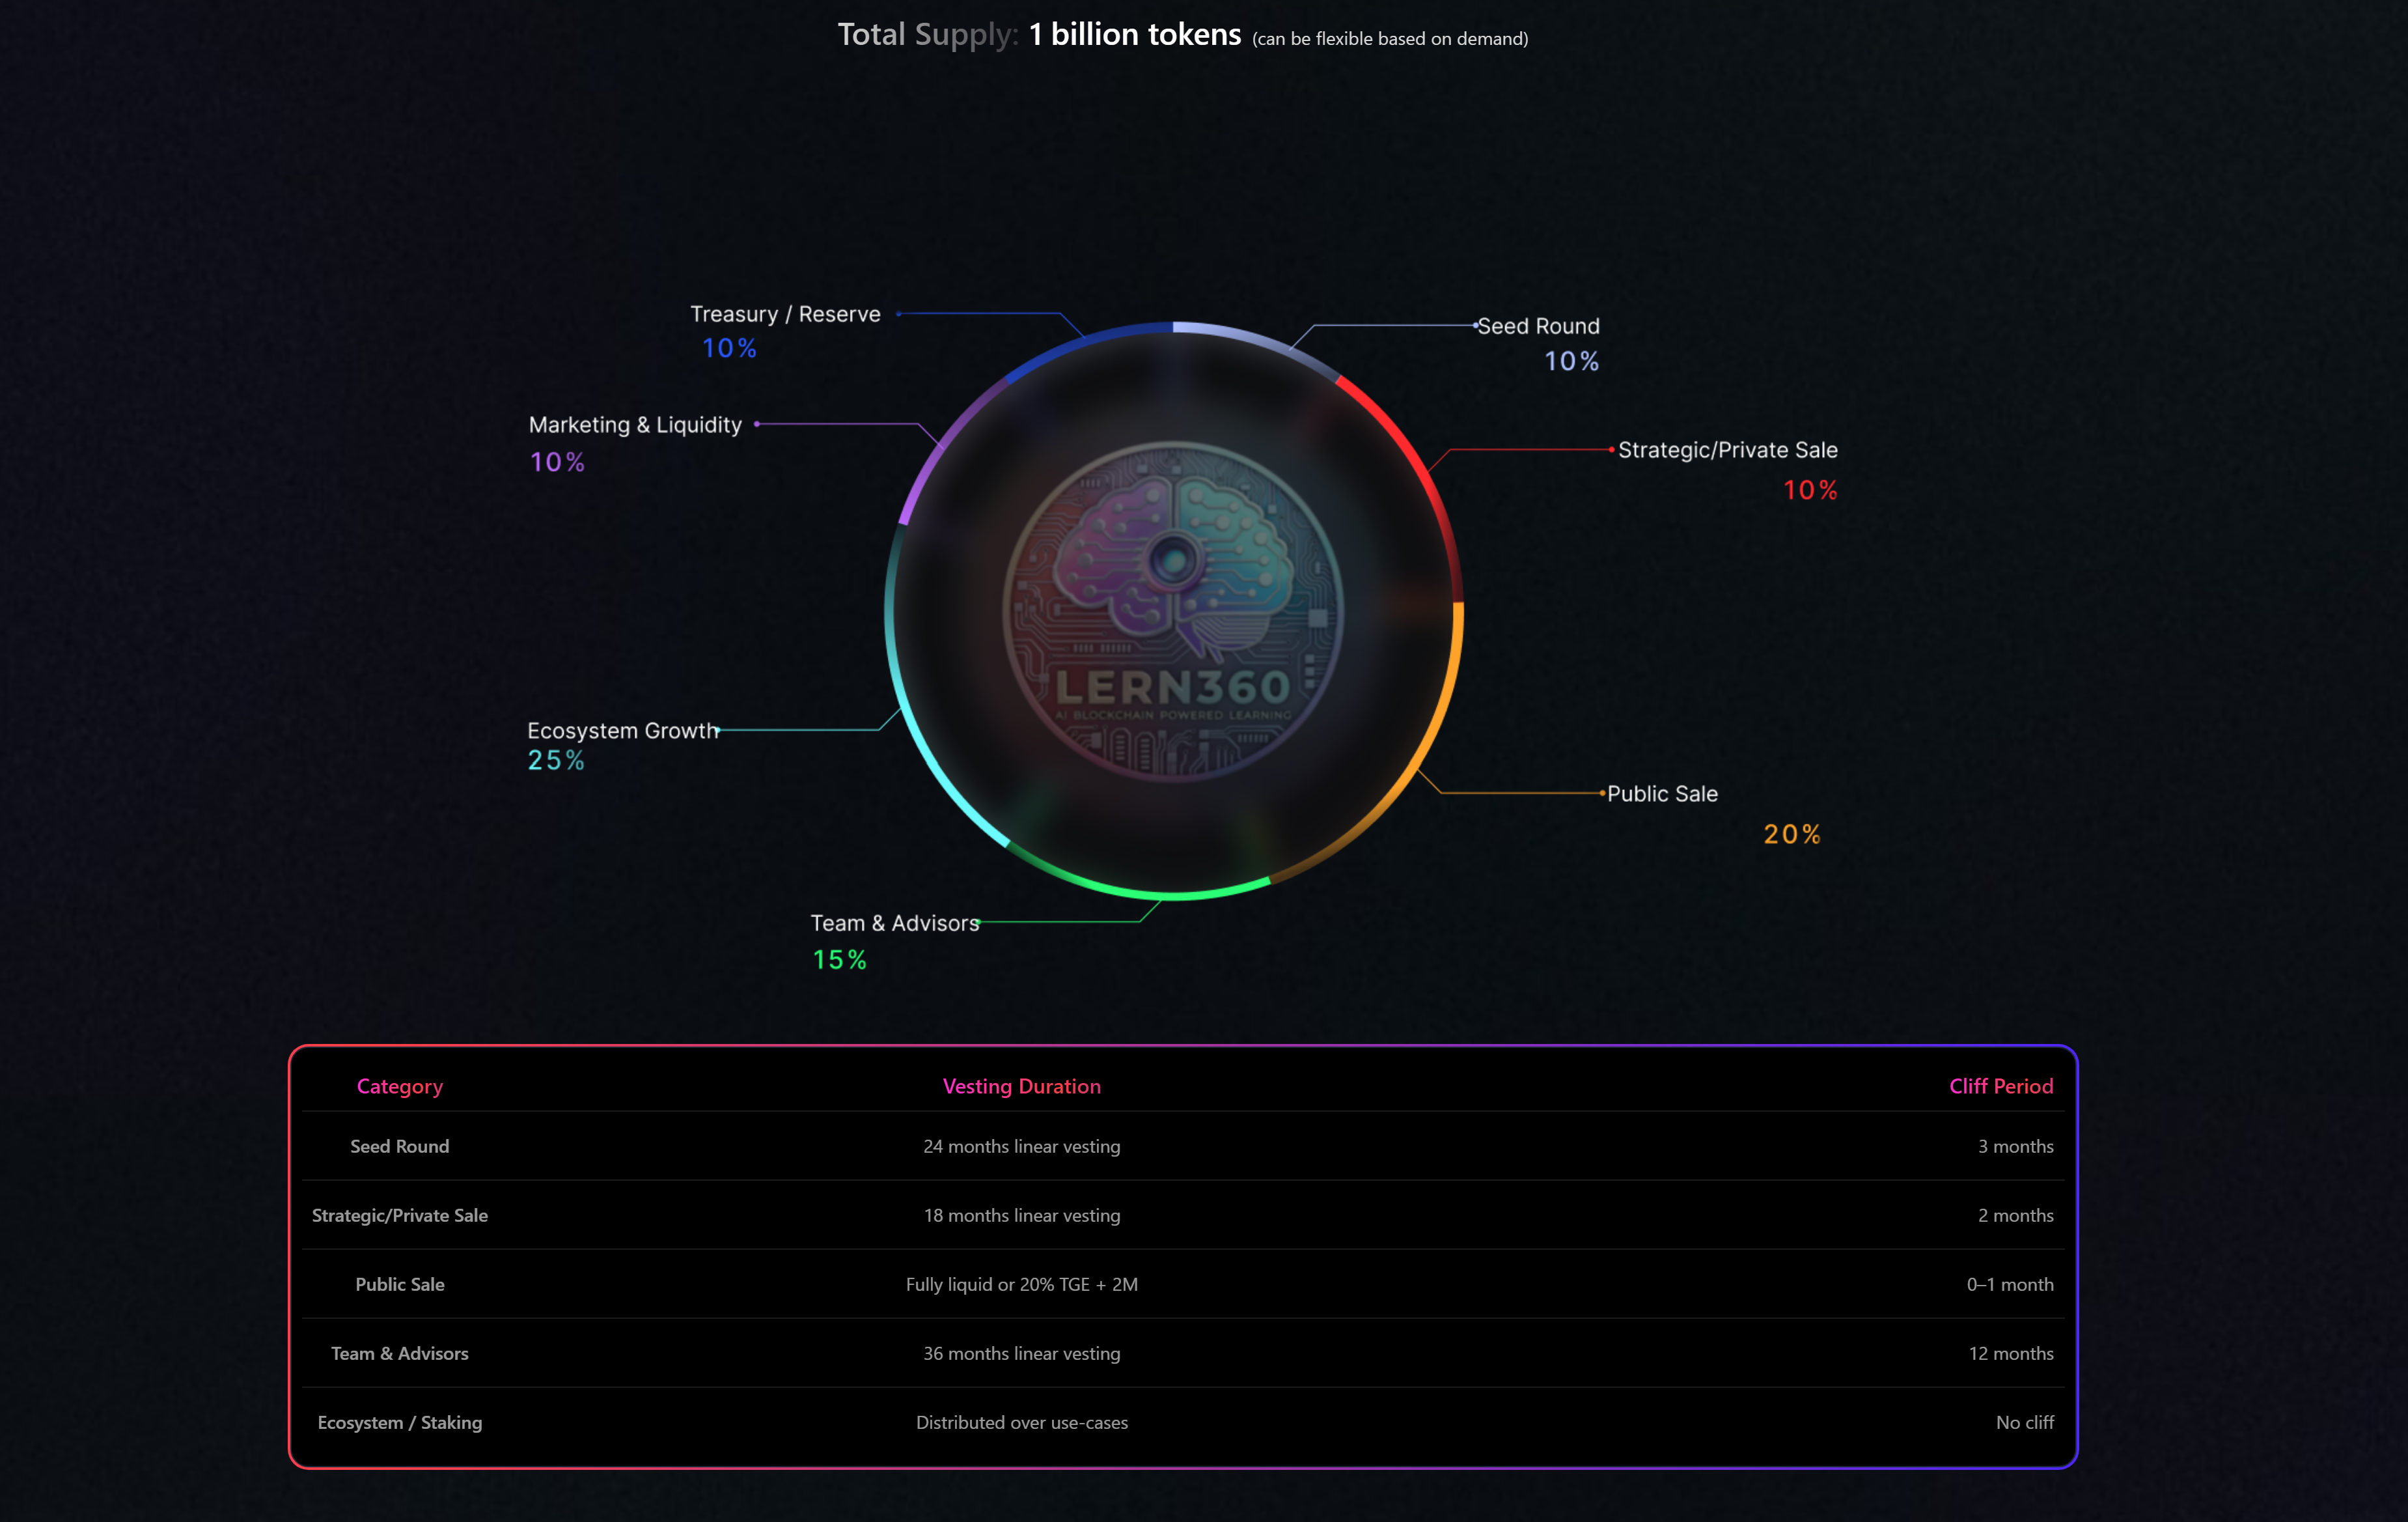
Task: Click the '3 months' cliff cell
Action: pyautogui.click(x=2015, y=1147)
